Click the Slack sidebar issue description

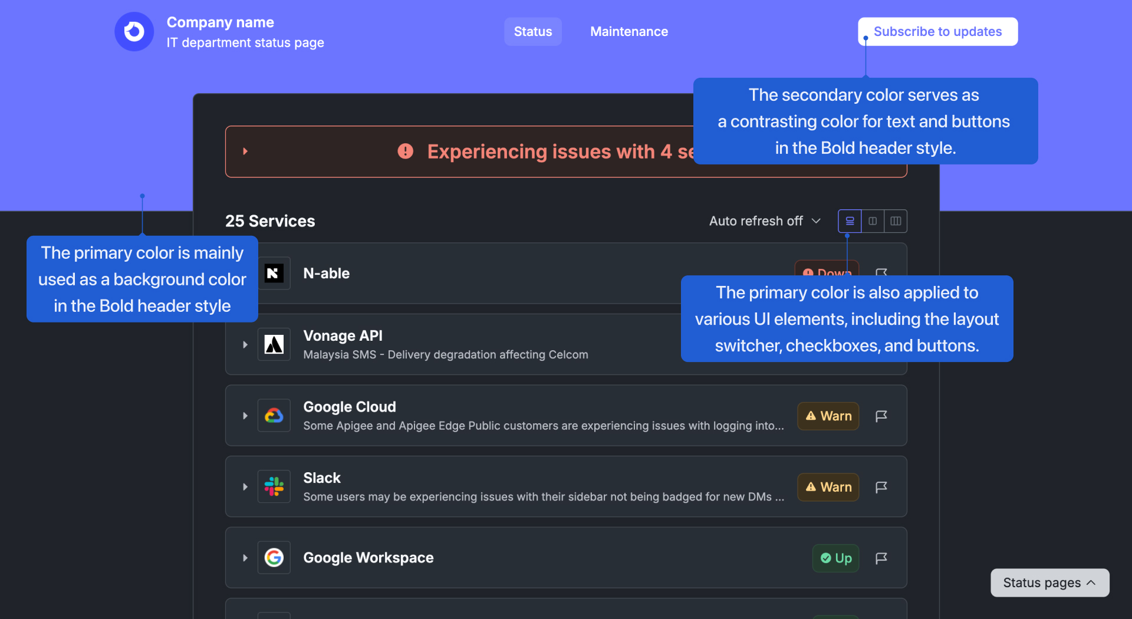point(544,496)
